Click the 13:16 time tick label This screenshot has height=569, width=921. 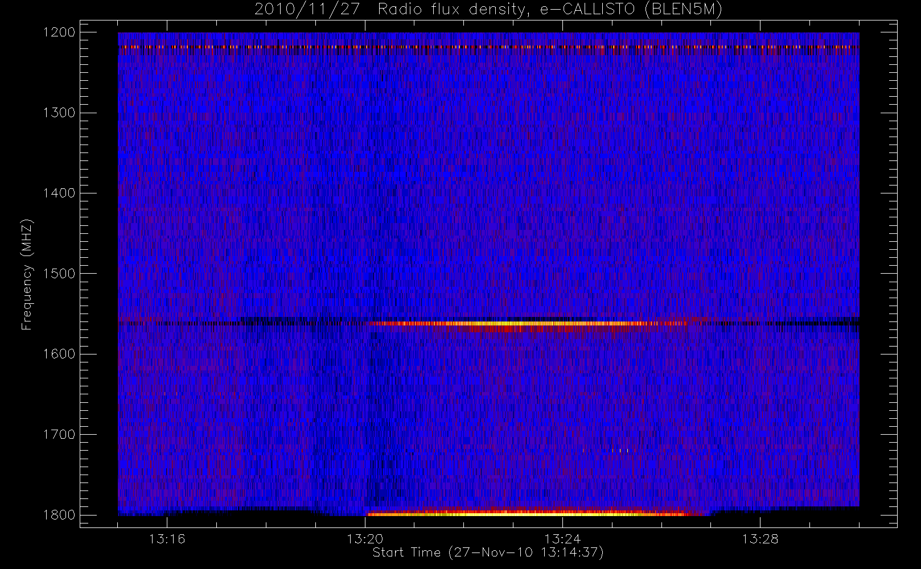pos(167,539)
